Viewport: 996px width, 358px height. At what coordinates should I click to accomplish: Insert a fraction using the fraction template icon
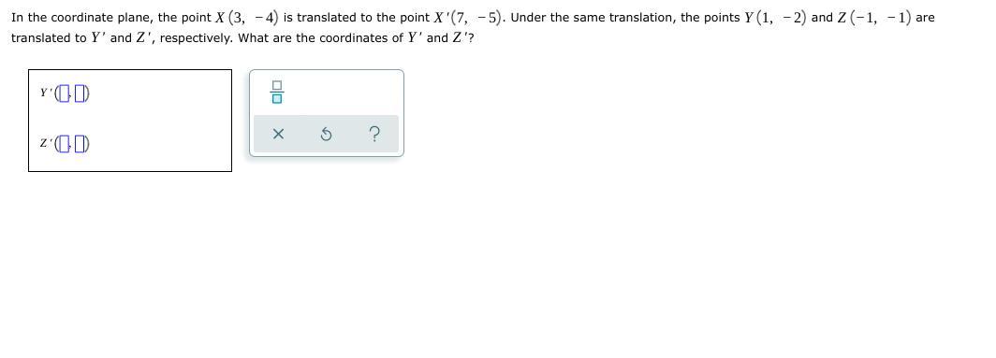[277, 93]
